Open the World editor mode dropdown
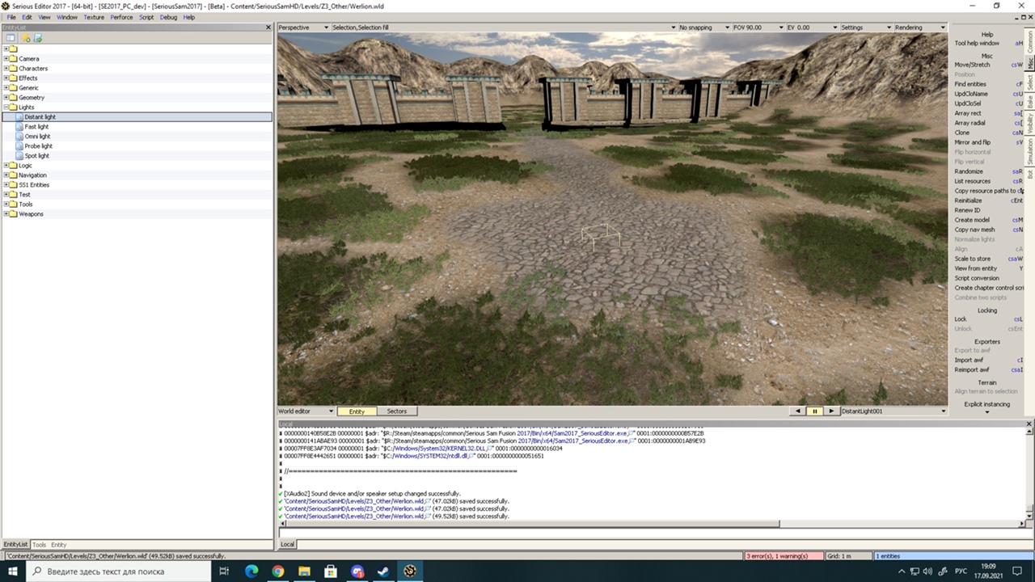The image size is (1035, 582). tap(306, 411)
